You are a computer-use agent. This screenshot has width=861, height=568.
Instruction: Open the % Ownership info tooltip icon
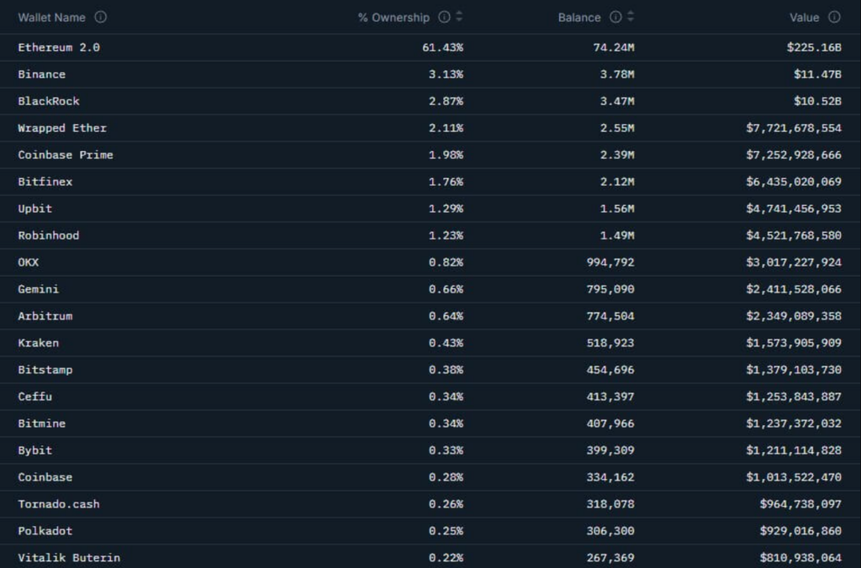444,17
